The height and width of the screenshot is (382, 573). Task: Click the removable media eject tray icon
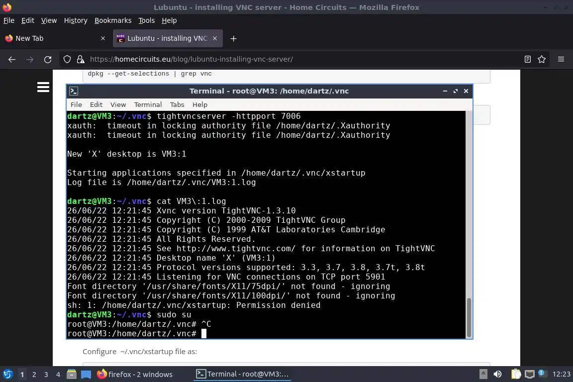483,374
